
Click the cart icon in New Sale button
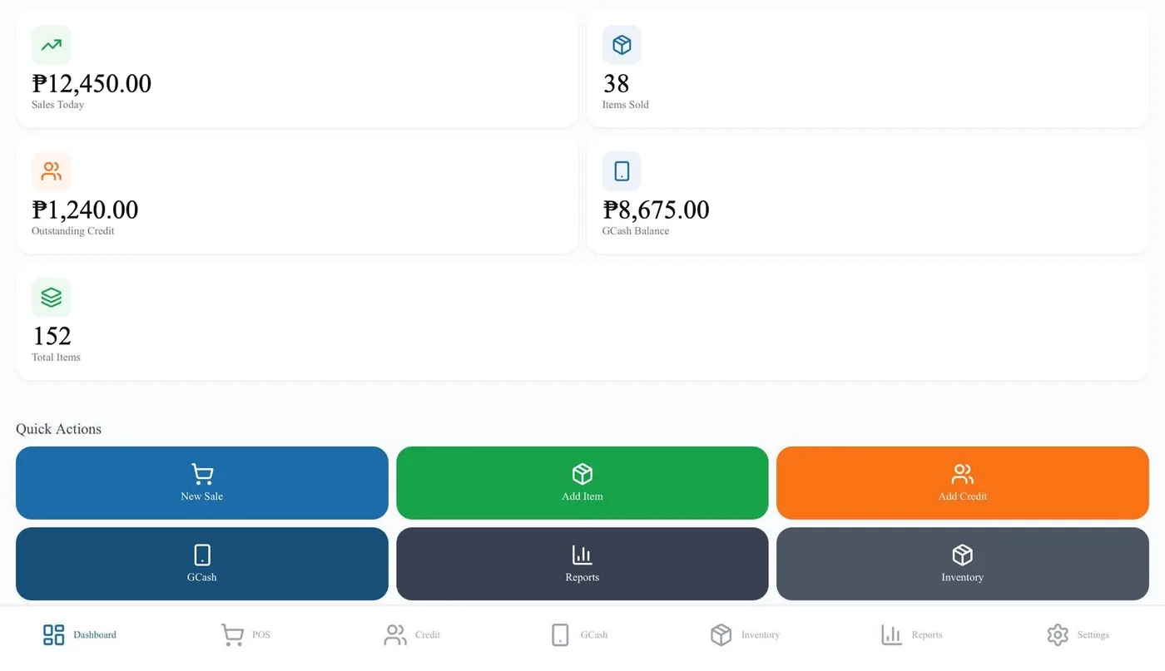tap(202, 474)
